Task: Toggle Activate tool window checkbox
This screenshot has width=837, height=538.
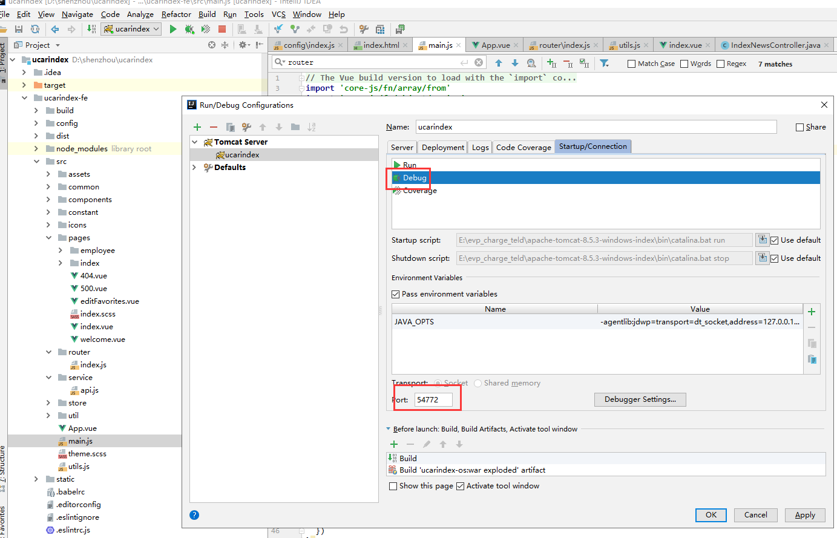Action: (x=460, y=486)
